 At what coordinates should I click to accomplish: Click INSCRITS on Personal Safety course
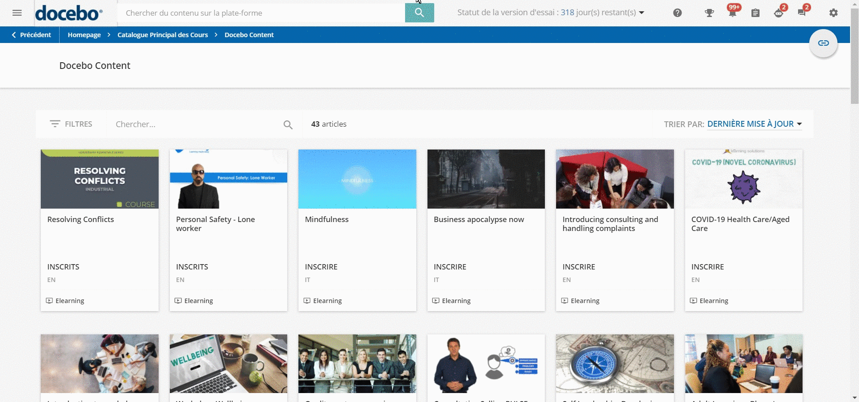(192, 267)
